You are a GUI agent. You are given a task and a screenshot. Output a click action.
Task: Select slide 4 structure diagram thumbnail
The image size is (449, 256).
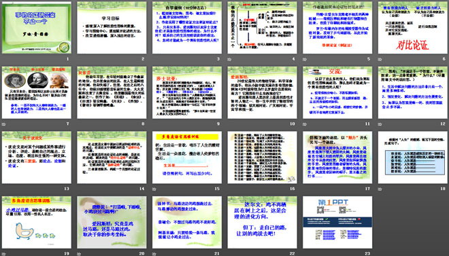point(263,28)
